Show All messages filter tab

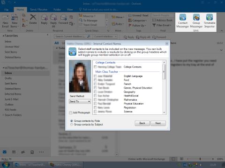pyautogui.click(x=57, y=43)
